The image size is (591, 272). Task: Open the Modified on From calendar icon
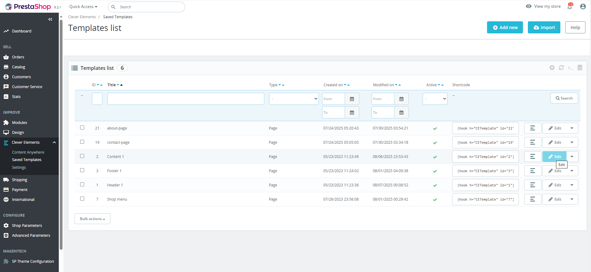click(401, 99)
